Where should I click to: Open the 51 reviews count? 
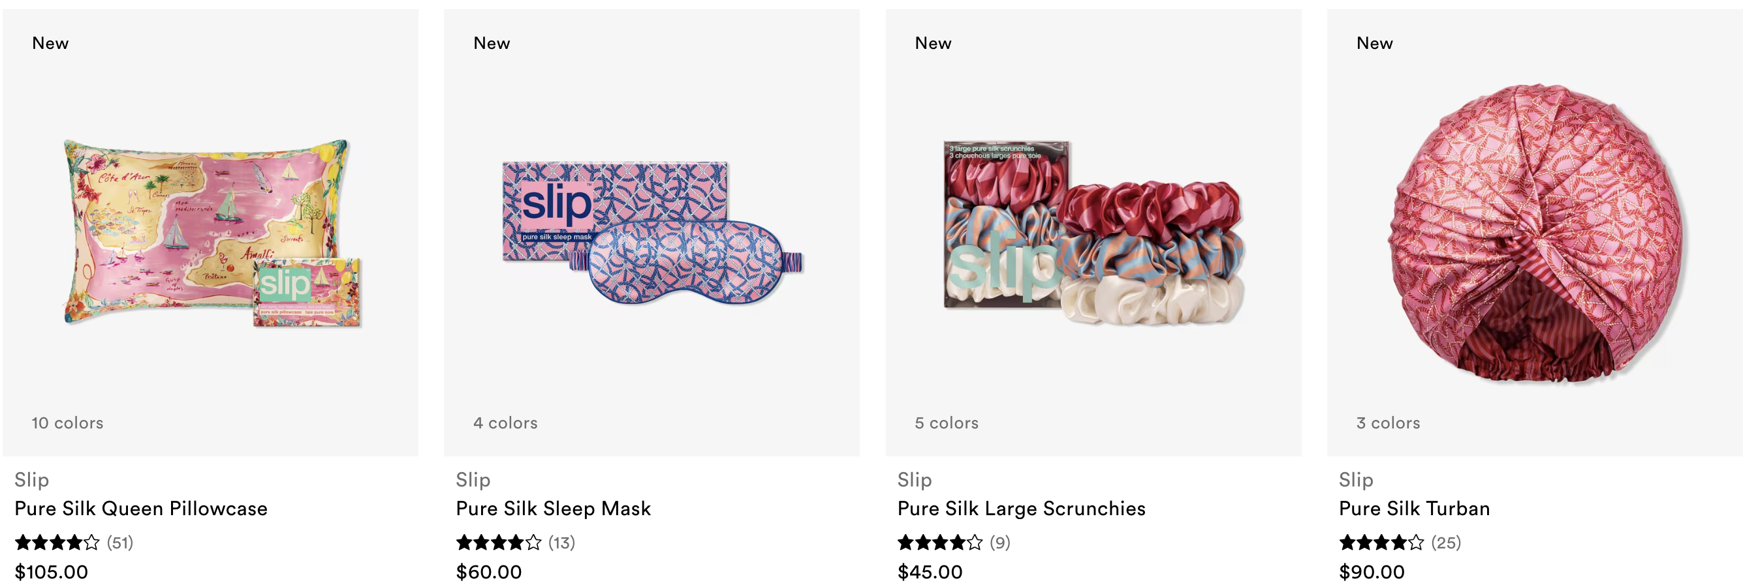[119, 543]
